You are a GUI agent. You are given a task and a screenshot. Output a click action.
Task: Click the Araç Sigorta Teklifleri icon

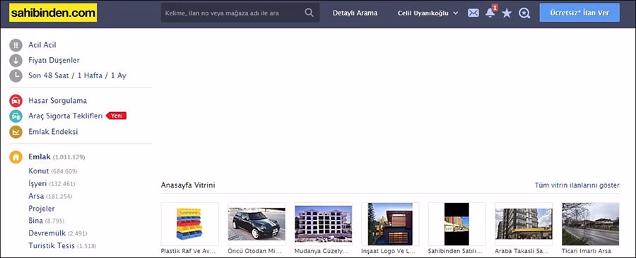pyautogui.click(x=16, y=116)
